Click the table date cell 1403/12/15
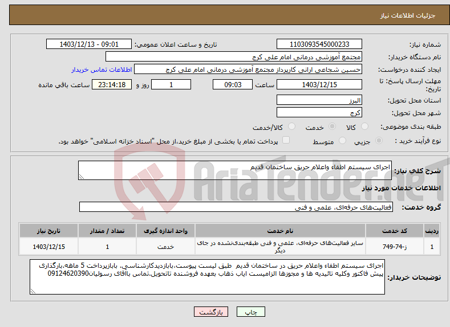Viewport: 450px width, 327px height. point(49,247)
